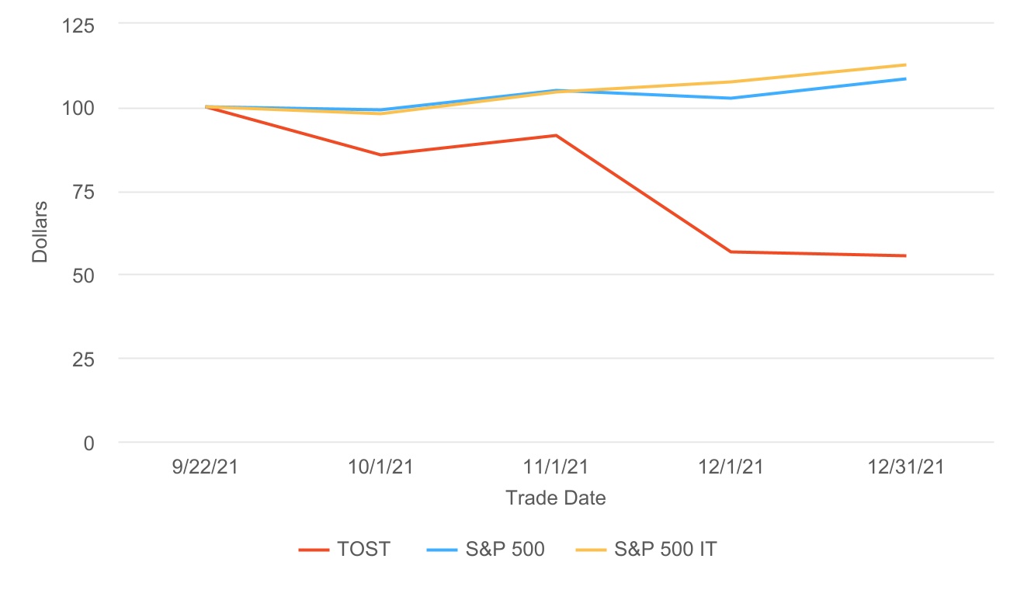Select the 12/31/21 x-axis date label

point(904,467)
